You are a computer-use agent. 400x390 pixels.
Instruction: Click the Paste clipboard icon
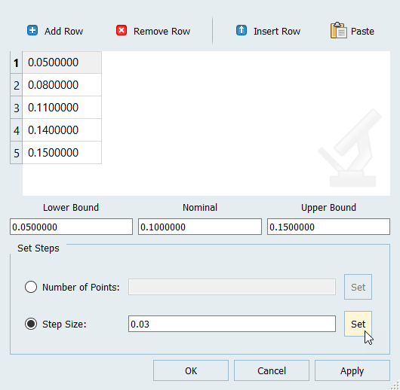(339, 31)
